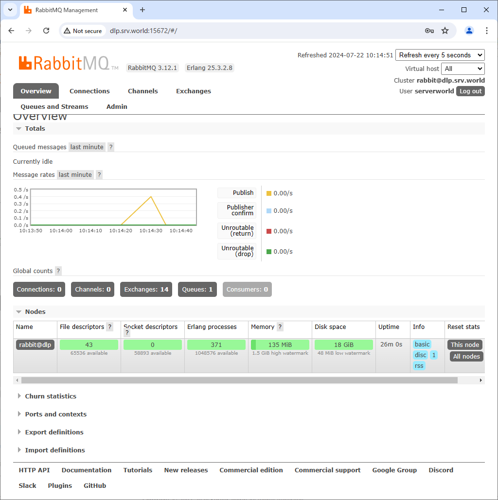Switch to the Connections tab
The image size is (498, 500).
89,91
